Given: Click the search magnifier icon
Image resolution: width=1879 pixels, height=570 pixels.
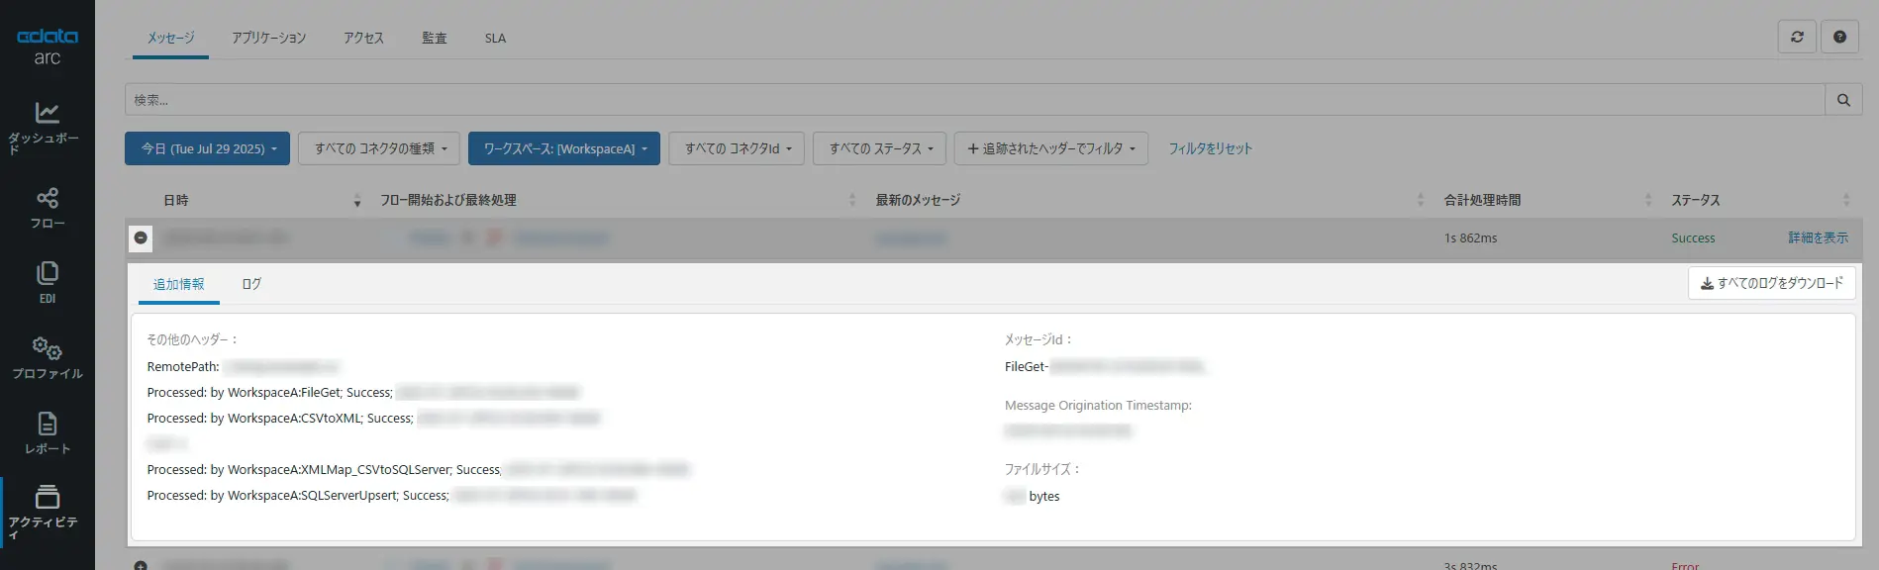Looking at the screenshot, I should click(x=1843, y=100).
